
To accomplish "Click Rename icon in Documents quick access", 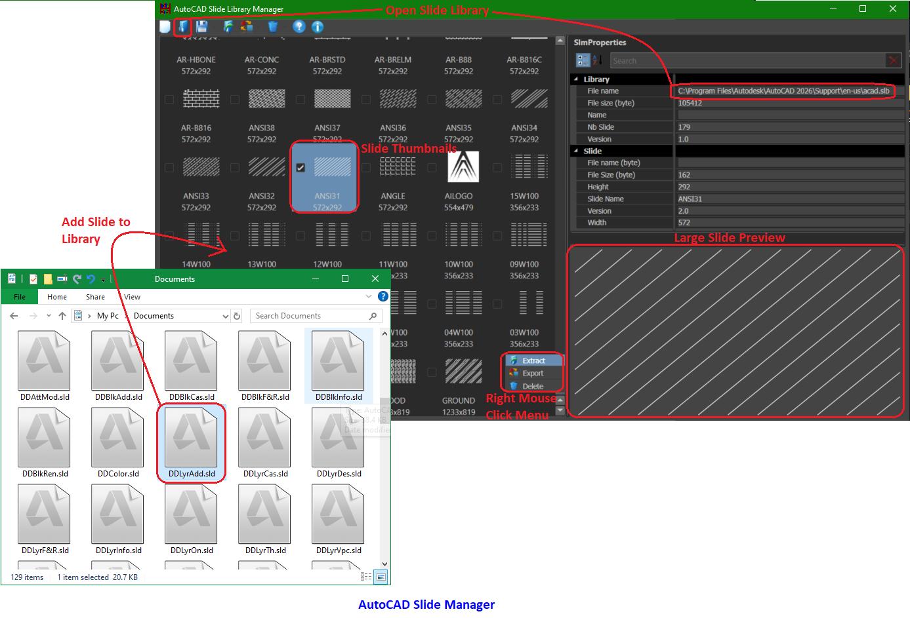I will [x=62, y=279].
